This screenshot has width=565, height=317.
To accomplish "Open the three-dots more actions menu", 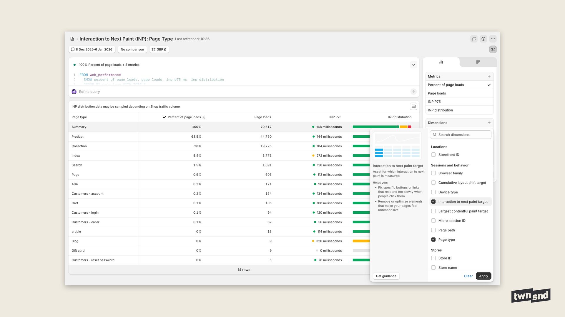I will 493,39.
